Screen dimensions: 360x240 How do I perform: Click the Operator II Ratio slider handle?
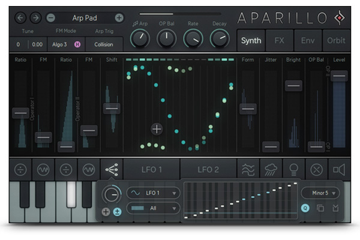pos(66,147)
